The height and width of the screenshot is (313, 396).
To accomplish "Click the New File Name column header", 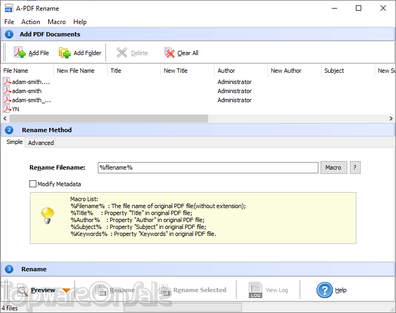I will click(x=81, y=71).
